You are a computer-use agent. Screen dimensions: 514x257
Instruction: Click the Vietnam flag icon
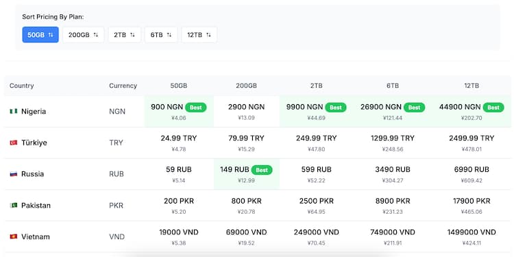[14, 236]
